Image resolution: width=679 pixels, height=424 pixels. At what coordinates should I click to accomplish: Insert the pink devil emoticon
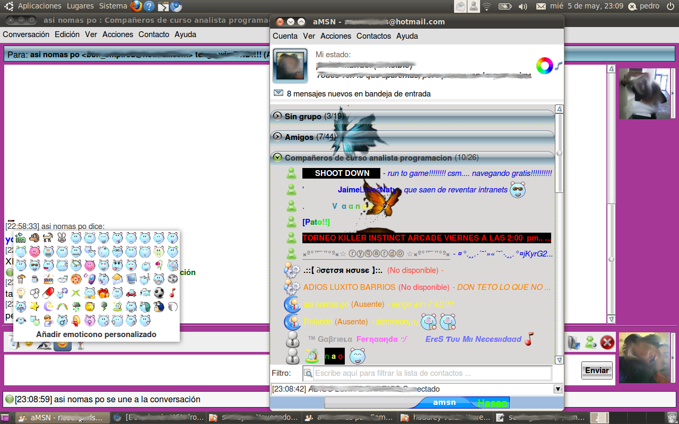pos(90,266)
